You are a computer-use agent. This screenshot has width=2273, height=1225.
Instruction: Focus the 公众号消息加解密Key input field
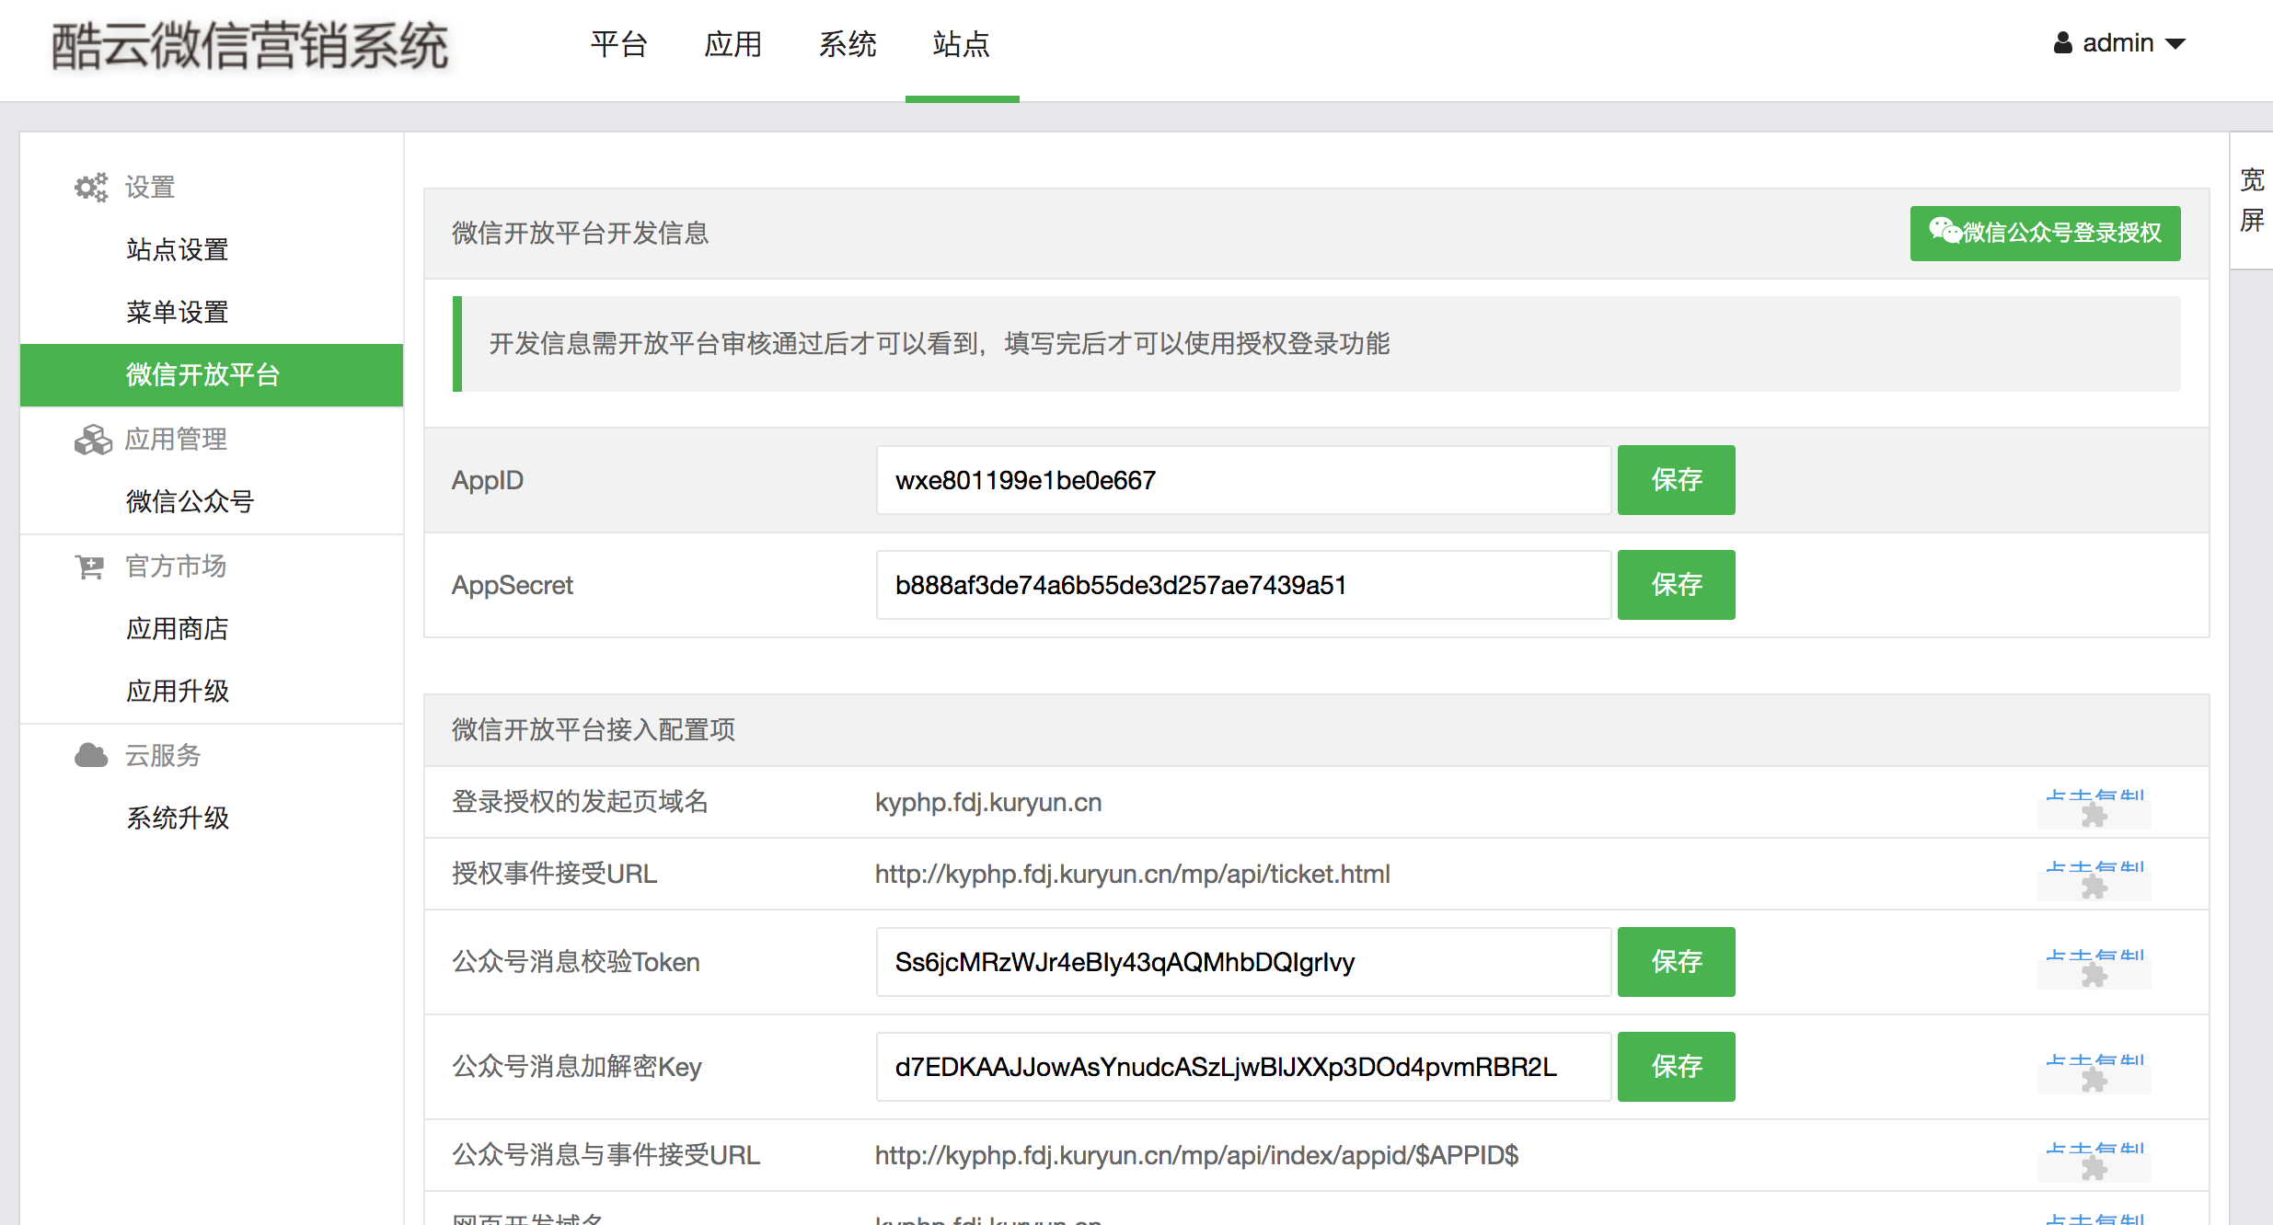1243,1067
